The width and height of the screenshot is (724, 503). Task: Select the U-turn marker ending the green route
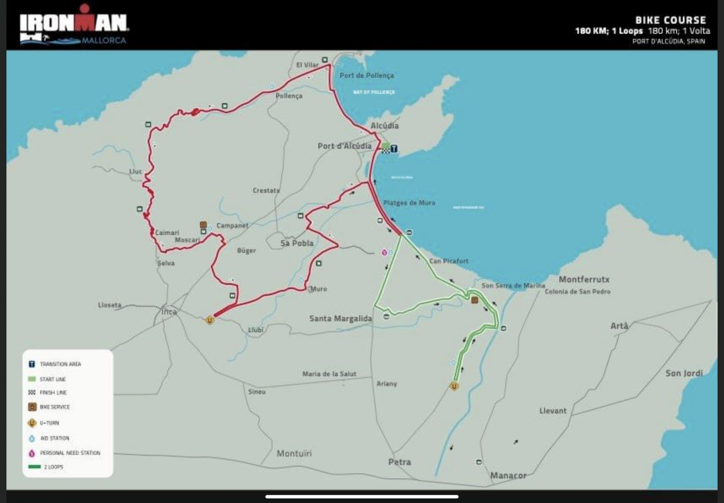tap(454, 386)
